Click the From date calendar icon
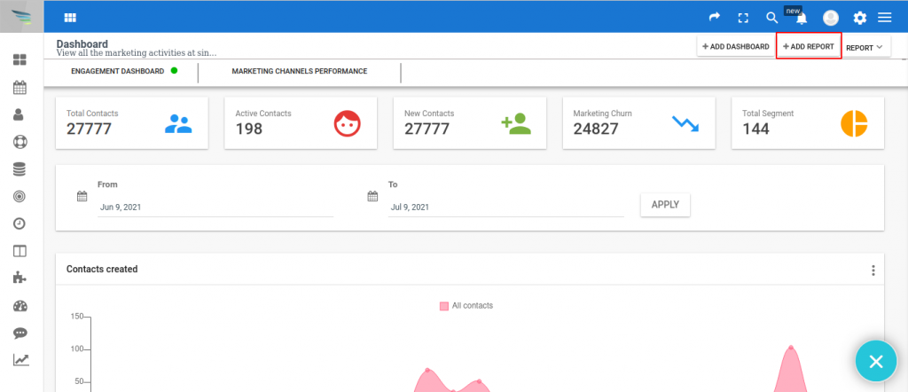The height and width of the screenshot is (392, 908). click(x=82, y=196)
